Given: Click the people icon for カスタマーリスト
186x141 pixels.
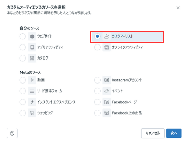Looking at the screenshot, I should click(107, 36).
